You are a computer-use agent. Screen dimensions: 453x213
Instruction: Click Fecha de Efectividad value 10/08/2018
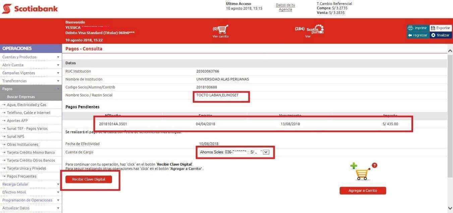(x=209, y=144)
